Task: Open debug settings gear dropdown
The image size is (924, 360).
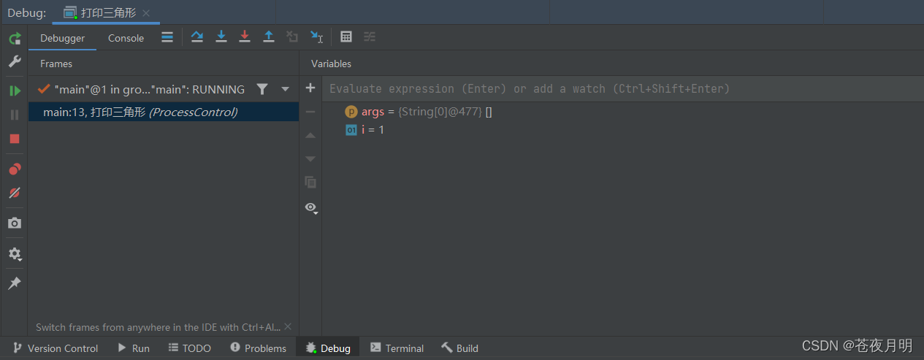Action: coord(15,254)
